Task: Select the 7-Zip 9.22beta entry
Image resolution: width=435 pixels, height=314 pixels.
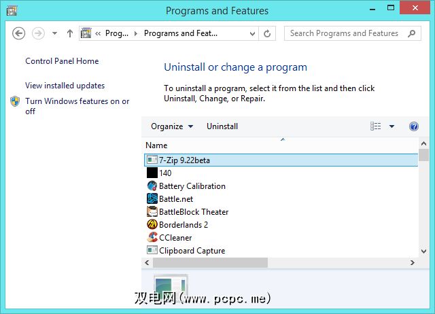Action: tap(281, 160)
